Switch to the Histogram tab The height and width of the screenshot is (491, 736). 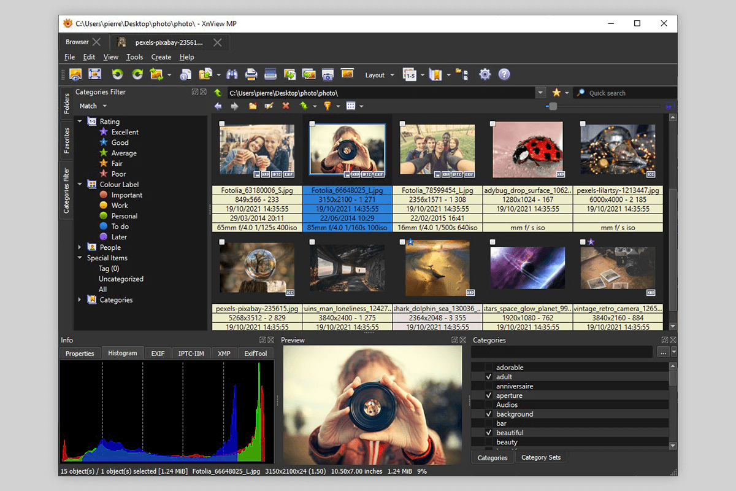click(x=123, y=353)
